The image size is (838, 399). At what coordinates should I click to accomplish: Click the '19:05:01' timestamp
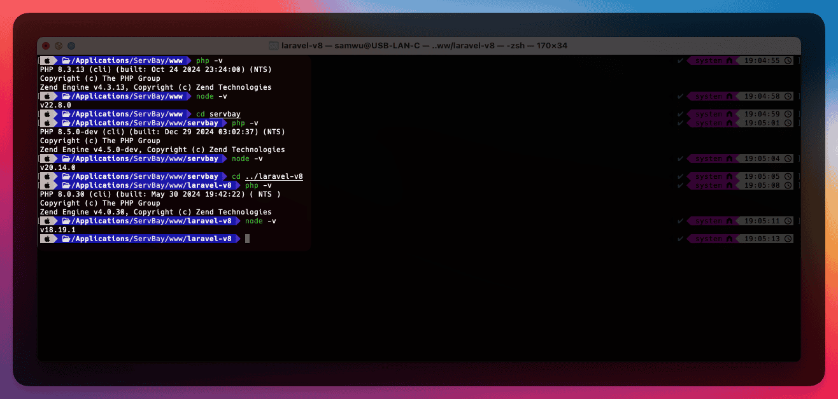(x=762, y=123)
